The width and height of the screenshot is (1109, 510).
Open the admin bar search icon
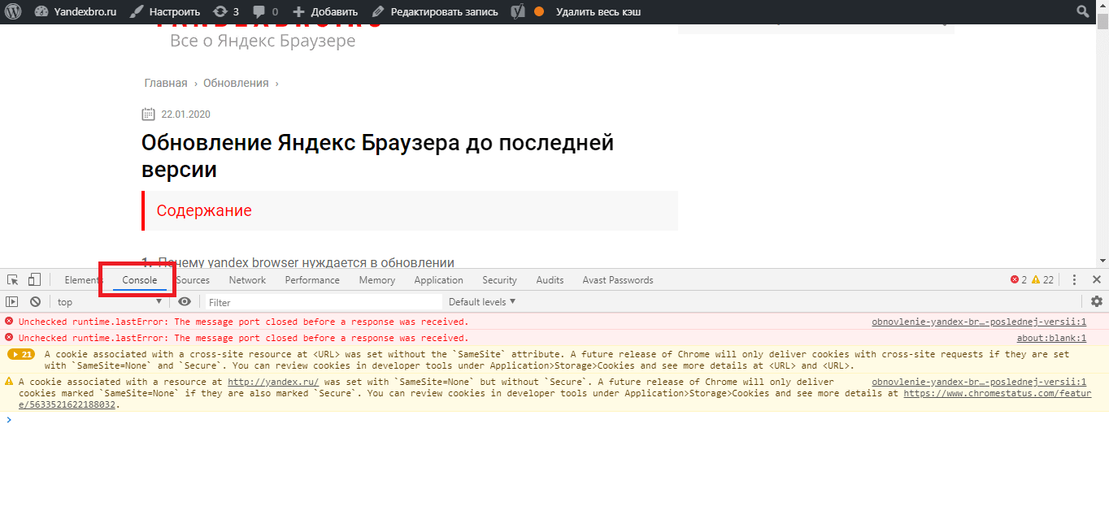[1082, 11]
